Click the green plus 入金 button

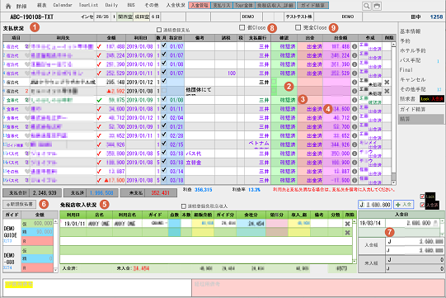(x=404, y=204)
